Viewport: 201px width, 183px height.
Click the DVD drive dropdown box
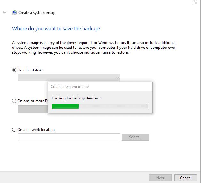[33, 109]
